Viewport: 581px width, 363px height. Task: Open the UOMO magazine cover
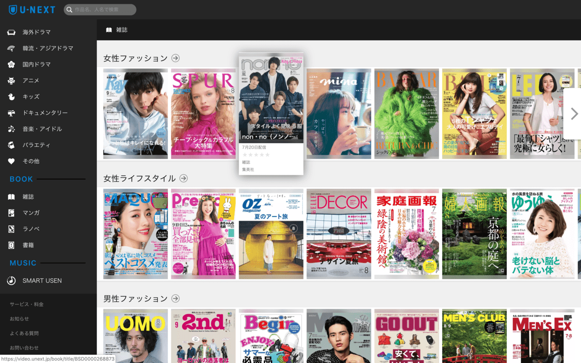[x=136, y=336]
